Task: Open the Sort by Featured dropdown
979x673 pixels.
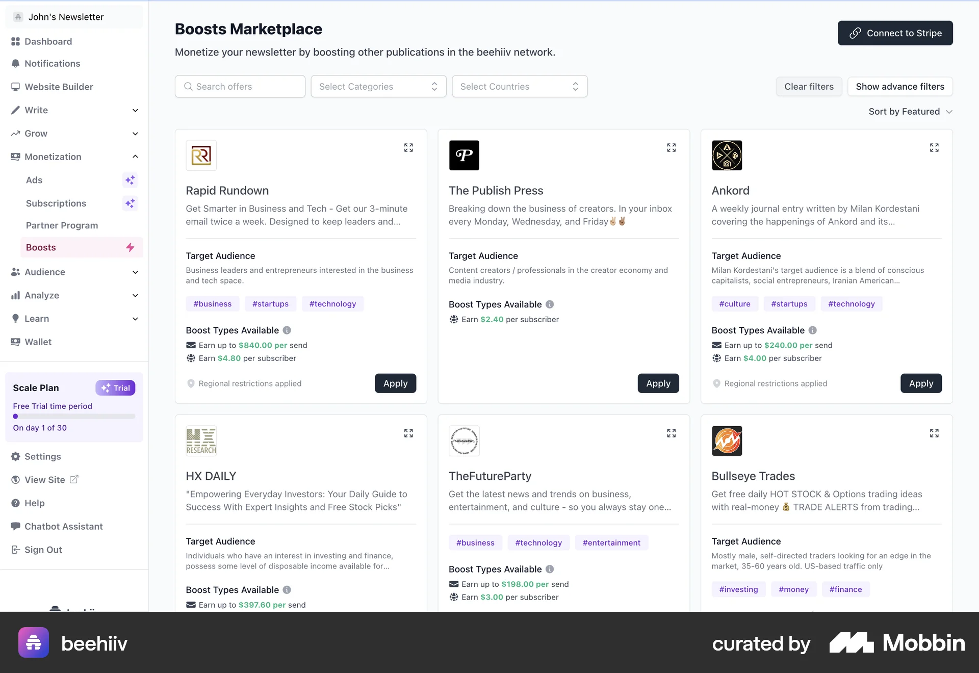Action: tap(911, 112)
